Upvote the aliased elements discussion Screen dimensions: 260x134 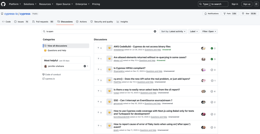coord(100,59)
